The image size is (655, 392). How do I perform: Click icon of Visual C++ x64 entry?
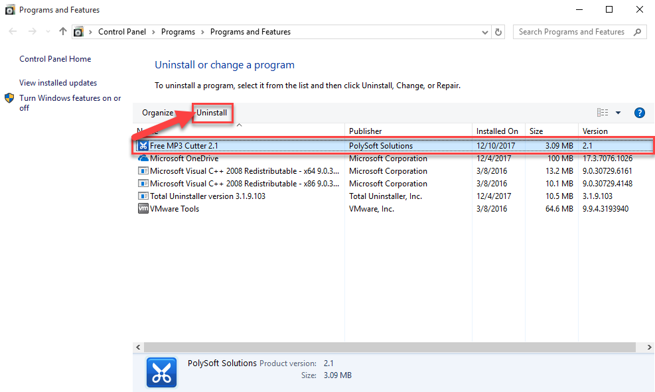(143, 170)
